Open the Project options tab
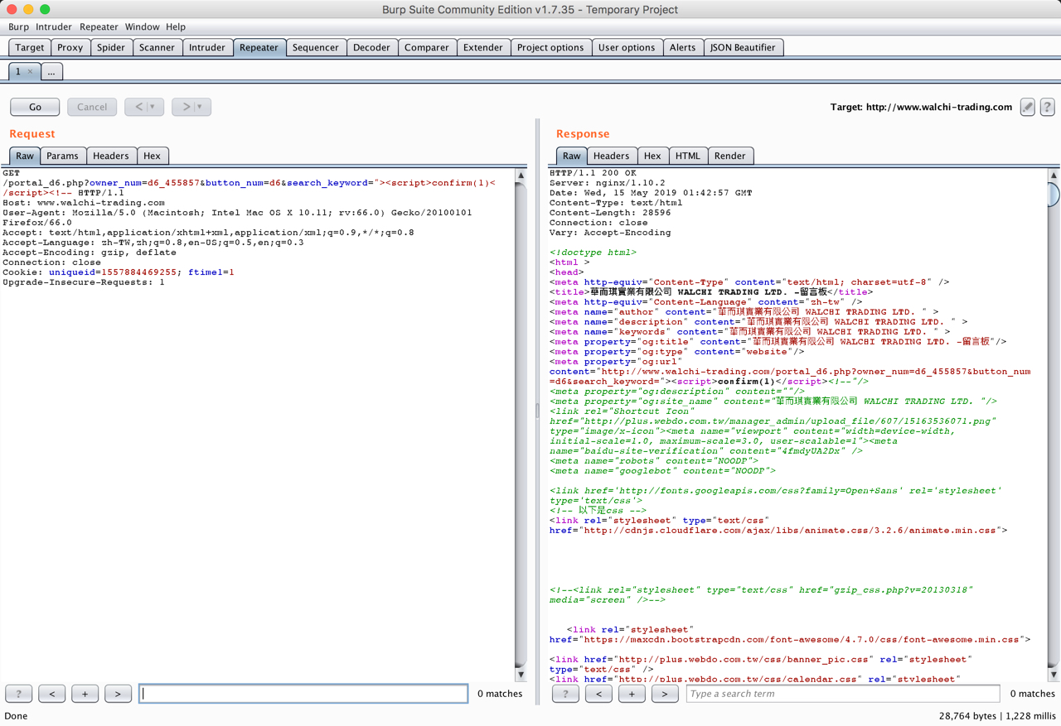Viewport: 1061px width, 726px height. (550, 47)
